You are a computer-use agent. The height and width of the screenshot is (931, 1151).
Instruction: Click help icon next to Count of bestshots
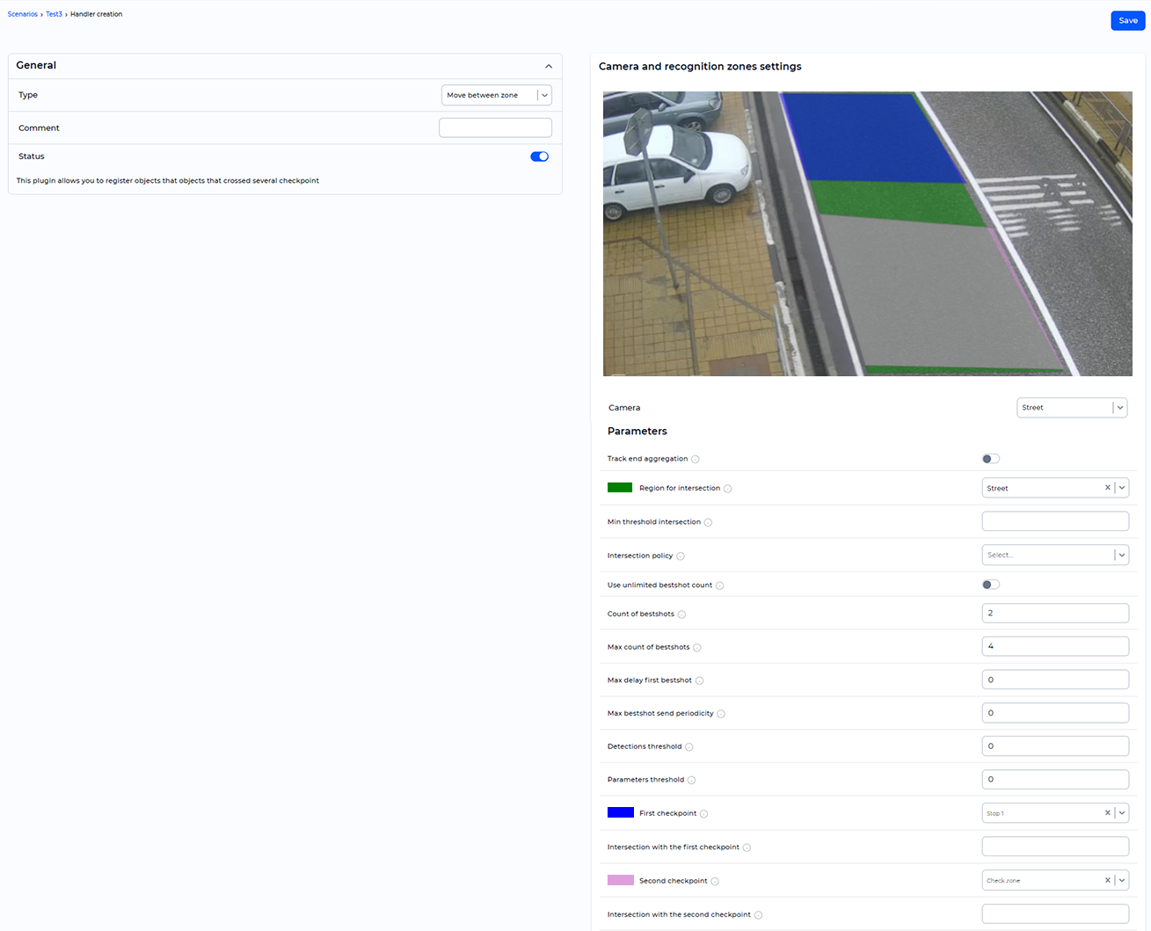[x=683, y=614]
